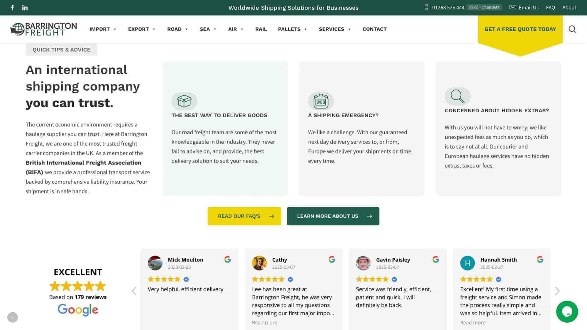Click the timer icon above Shipping Emergency

click(x=321, y=101)
